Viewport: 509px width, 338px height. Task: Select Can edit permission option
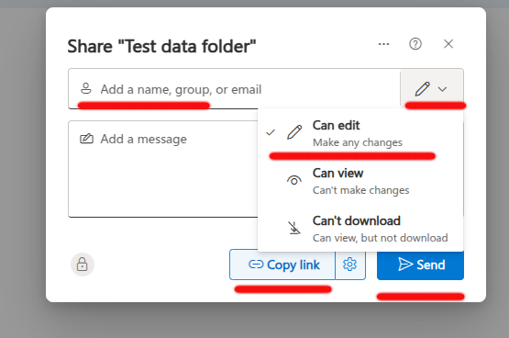pyautogui.click(x=360, y=133)
